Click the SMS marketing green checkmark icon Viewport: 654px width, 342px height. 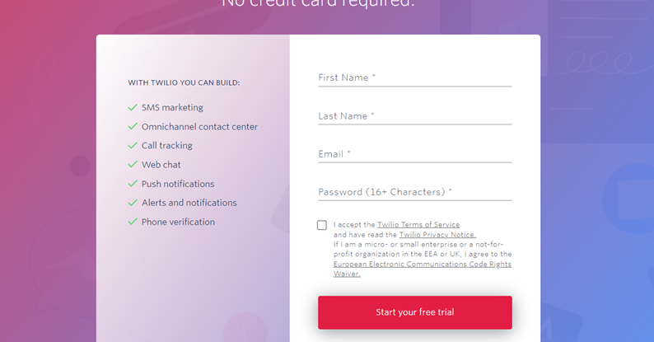pos(133,108)
